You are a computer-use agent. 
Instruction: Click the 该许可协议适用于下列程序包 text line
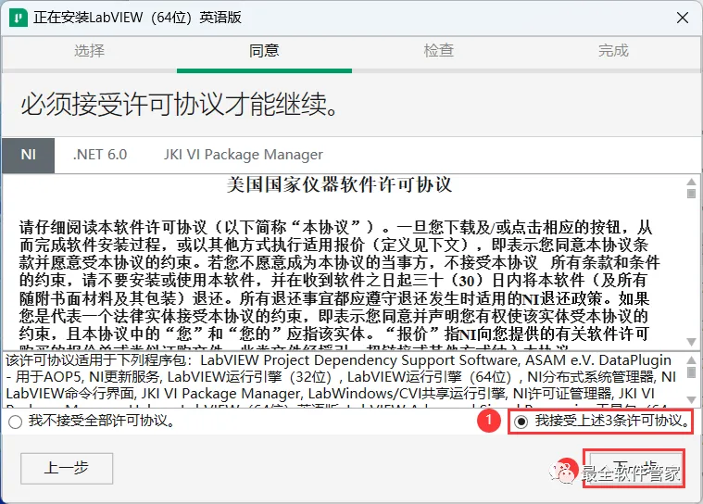(338, 360)
